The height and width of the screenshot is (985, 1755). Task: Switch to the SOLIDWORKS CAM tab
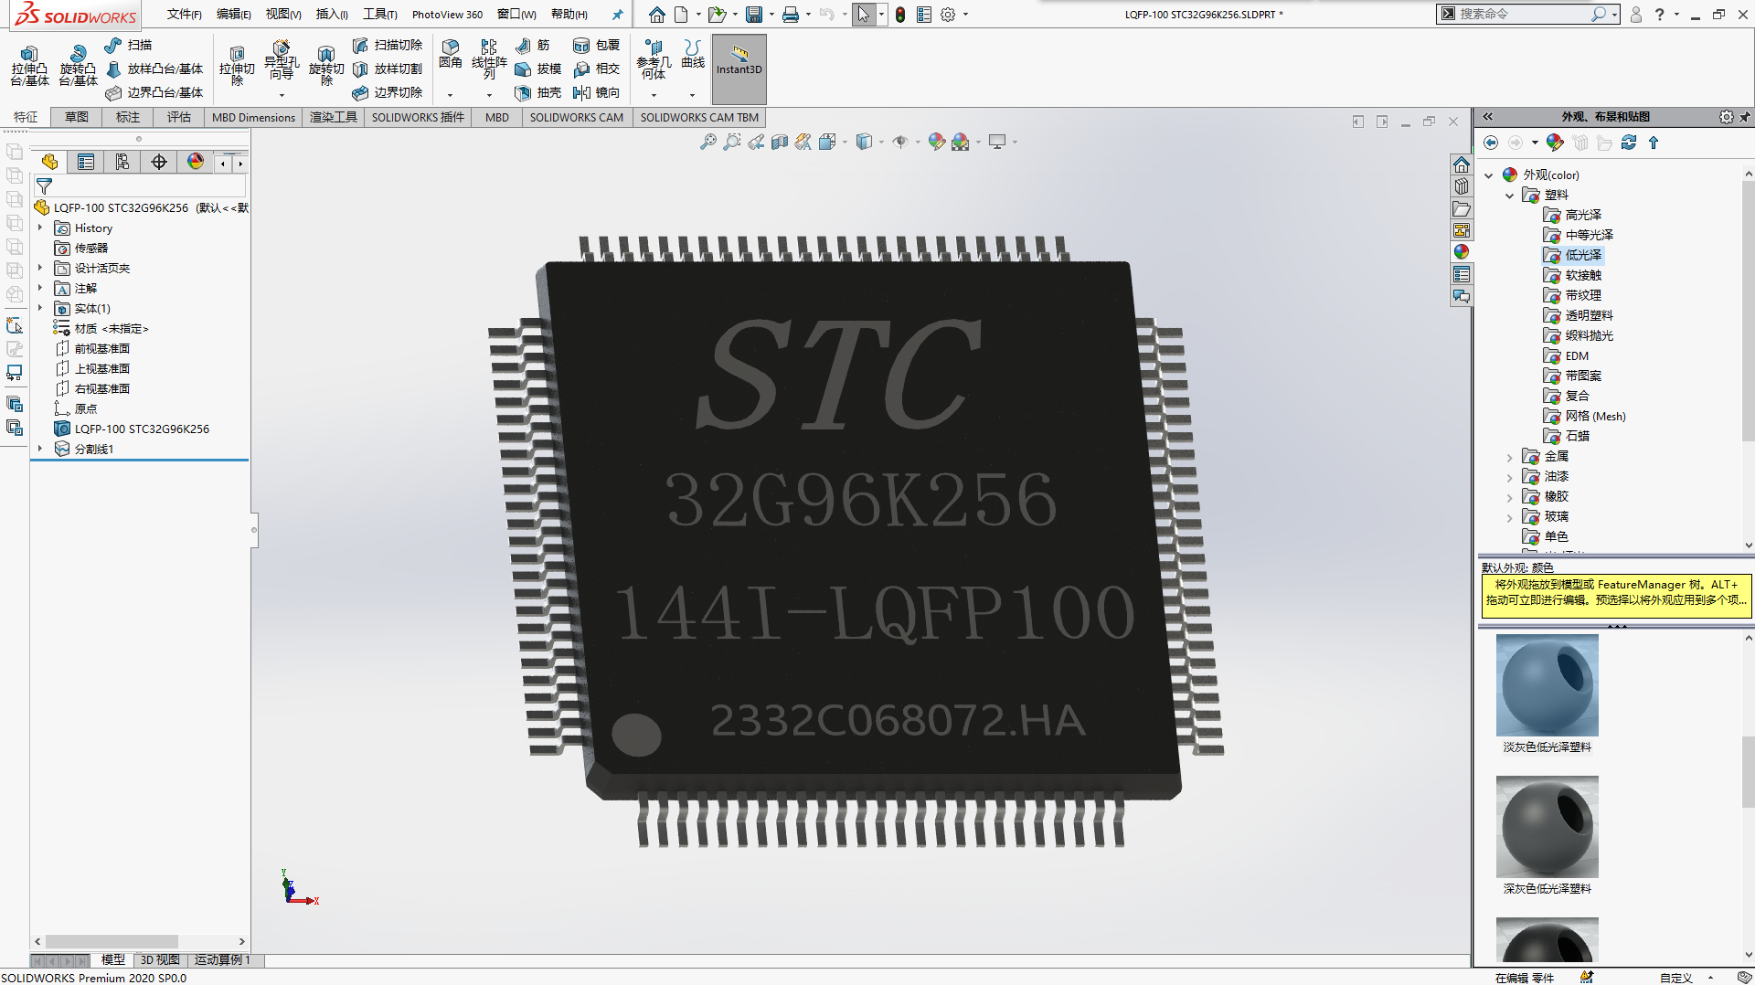pyautogui.click(x=576, y=117)
